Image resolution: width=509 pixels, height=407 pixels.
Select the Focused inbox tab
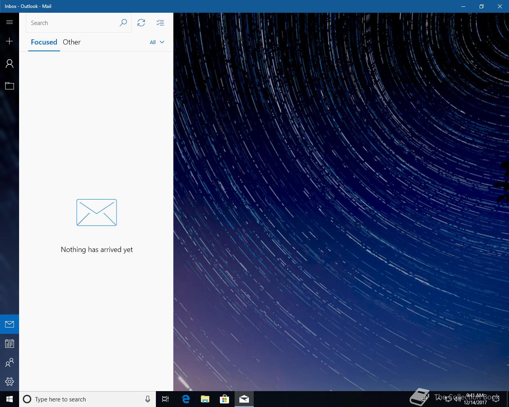tap(44, 42)
